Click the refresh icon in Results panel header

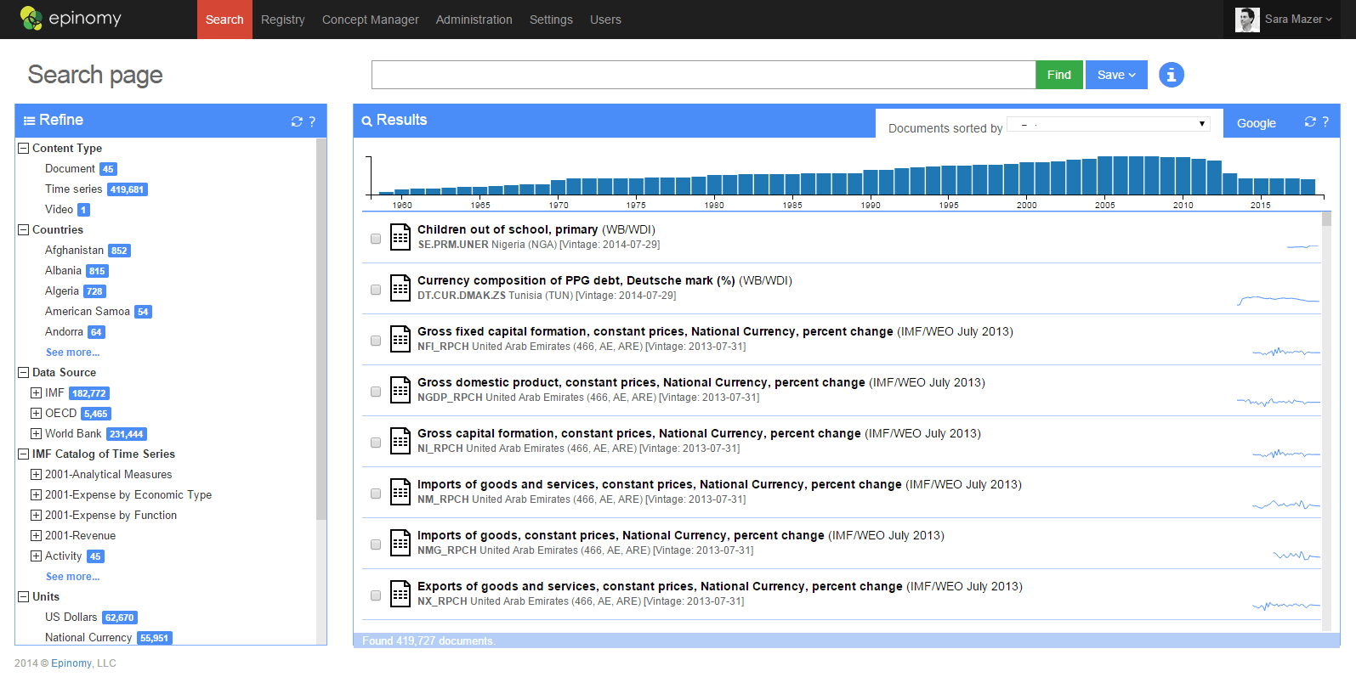[1310, 121]
